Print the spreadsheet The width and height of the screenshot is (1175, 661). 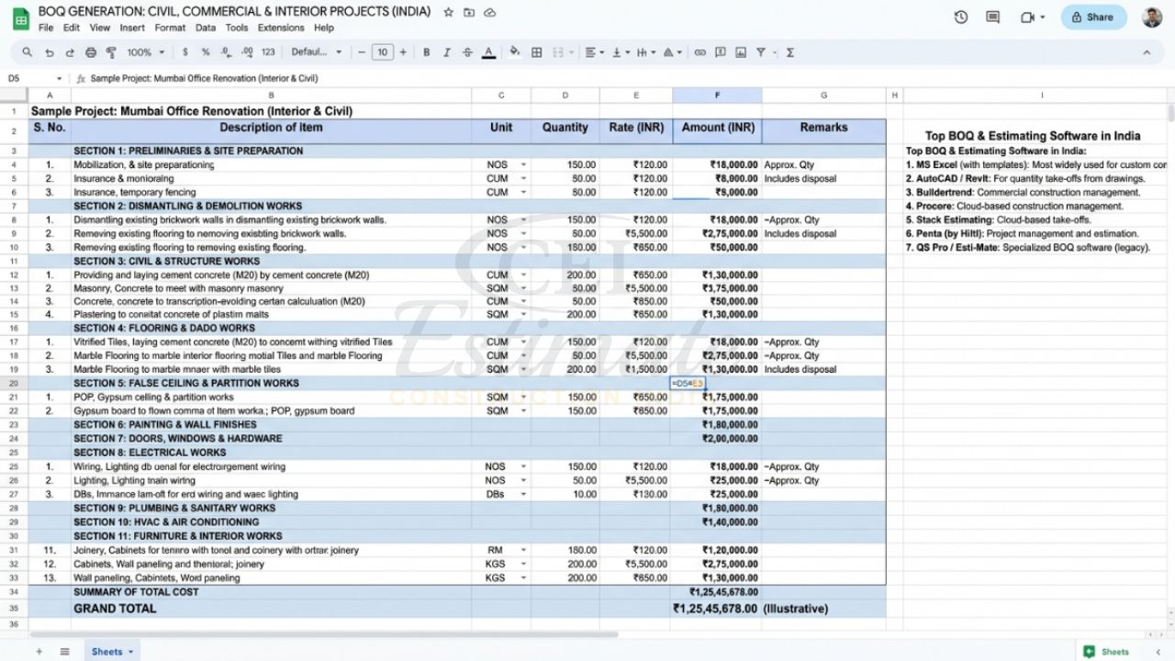point(90,52)
